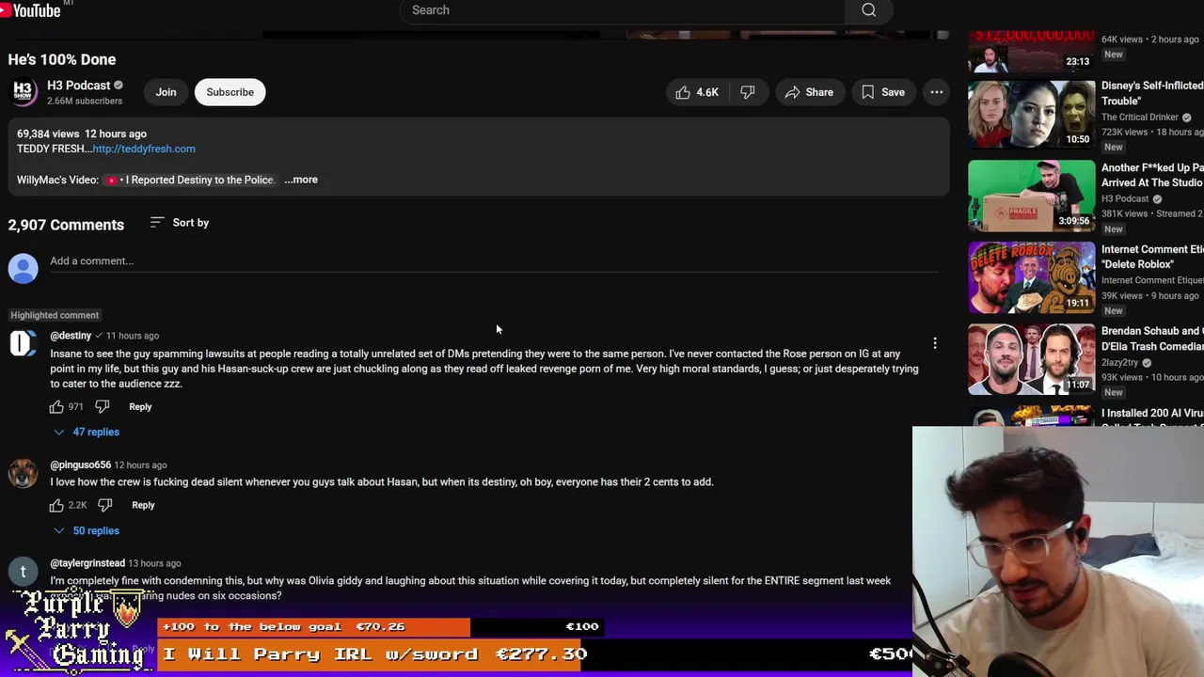Click the Add a comment field

(494, 261)
